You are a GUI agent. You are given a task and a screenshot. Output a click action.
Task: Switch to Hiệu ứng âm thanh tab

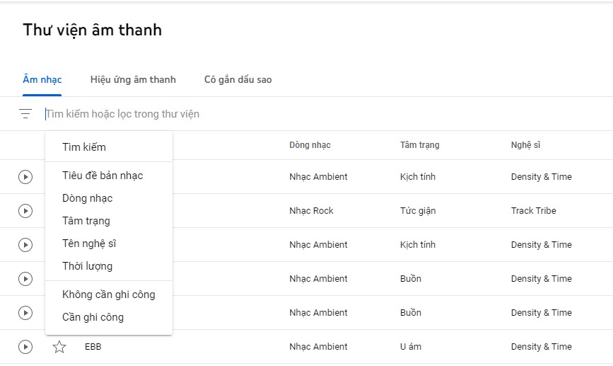(133, 79)
